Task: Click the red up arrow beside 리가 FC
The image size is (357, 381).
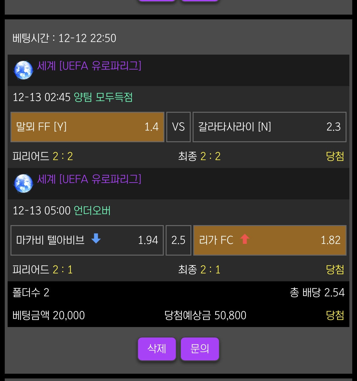Action: click(x=245, y=239)
